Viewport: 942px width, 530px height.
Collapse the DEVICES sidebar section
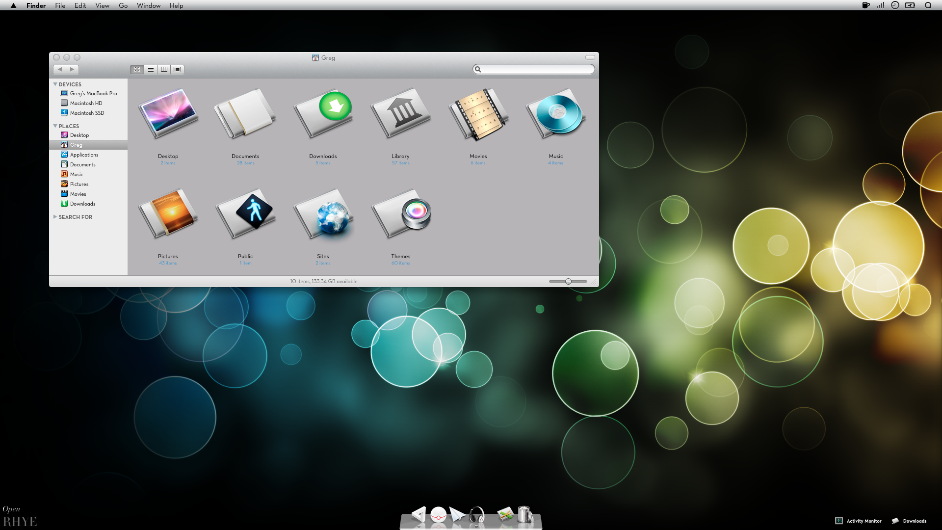click(55, 84)
